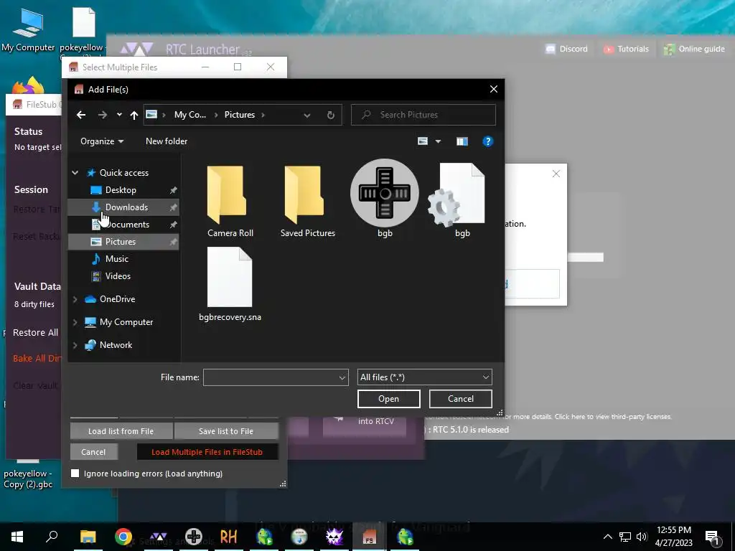Click Load list from File
Screen dimensions: 735x551
tap(121, 431)
